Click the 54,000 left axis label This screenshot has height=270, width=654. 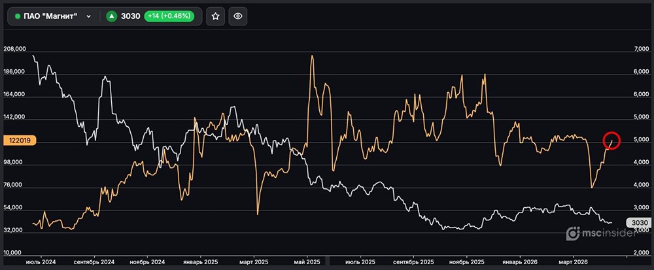[14, 208]
